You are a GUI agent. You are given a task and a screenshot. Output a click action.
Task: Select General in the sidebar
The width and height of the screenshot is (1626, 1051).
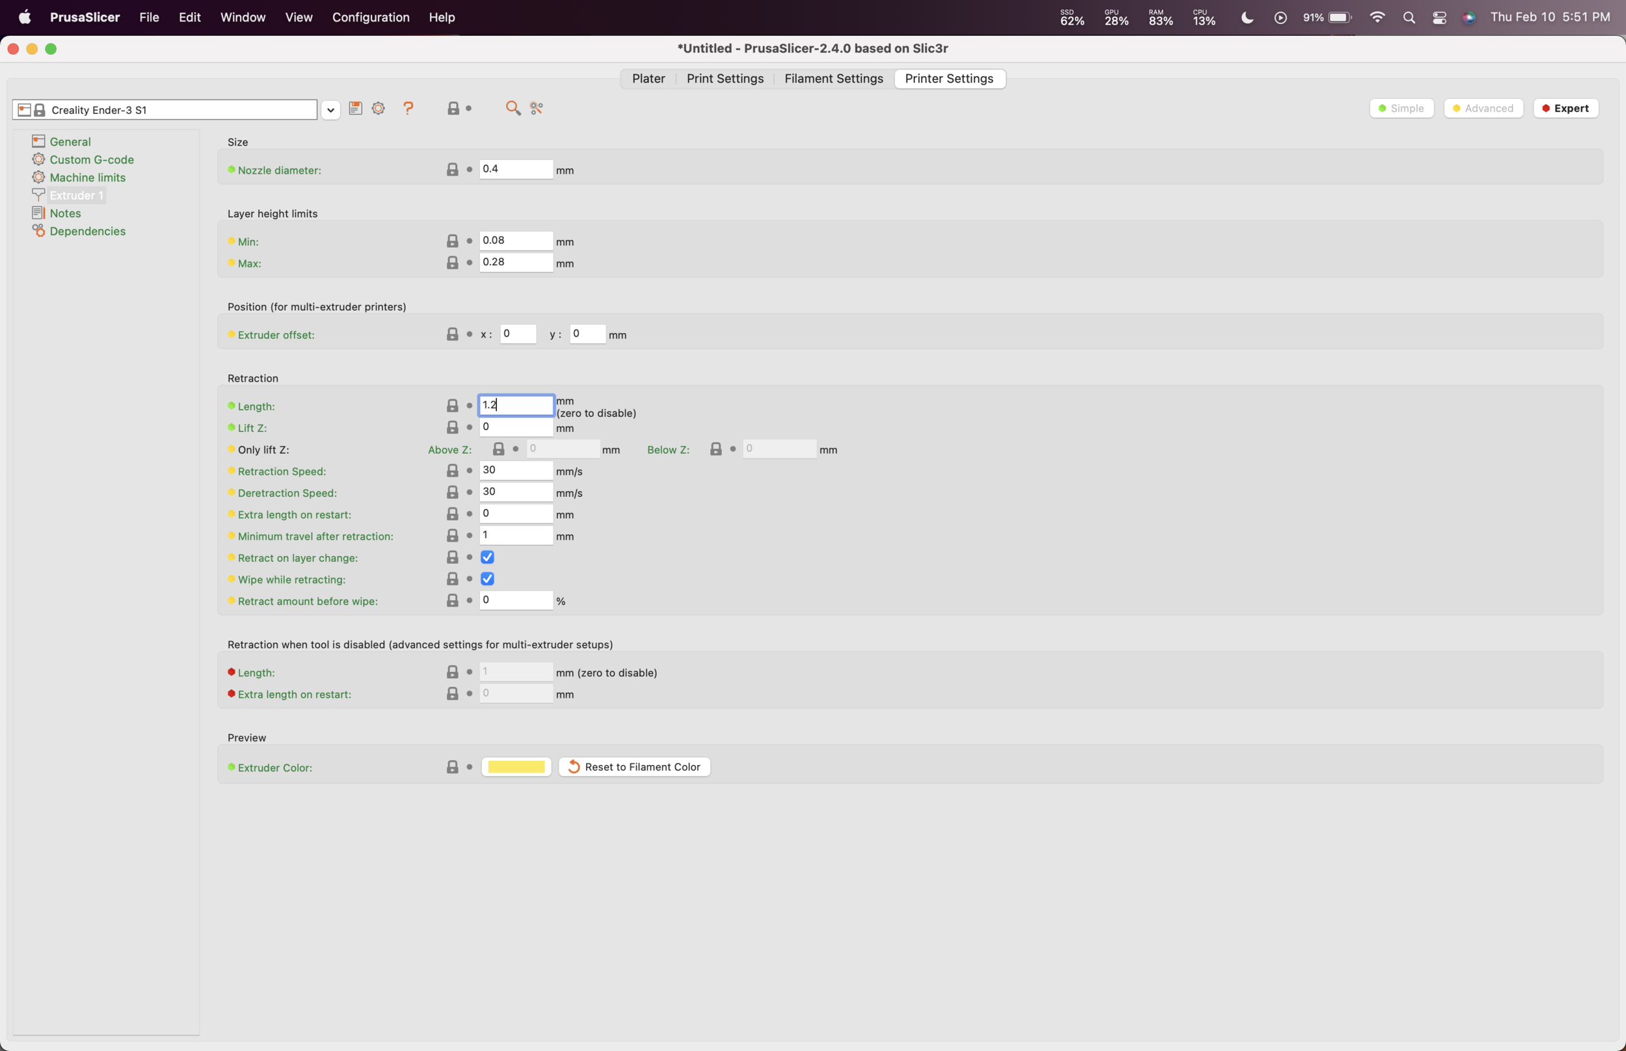[x=70, y=142]
